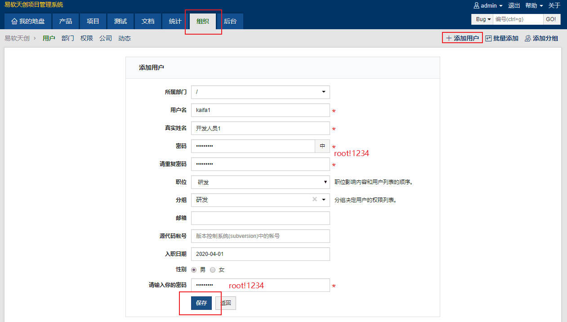Viewport: 567px width, 322px height.
Task: Click the 邮箱 email field
Action: coord(260,218)
